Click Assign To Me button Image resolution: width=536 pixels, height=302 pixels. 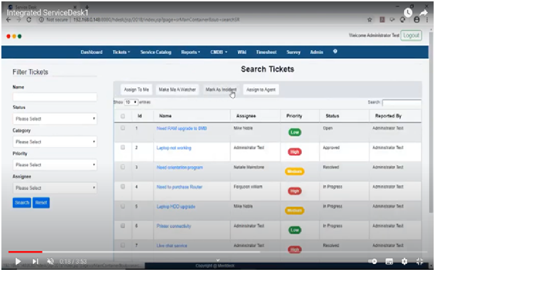pos(136,89)
